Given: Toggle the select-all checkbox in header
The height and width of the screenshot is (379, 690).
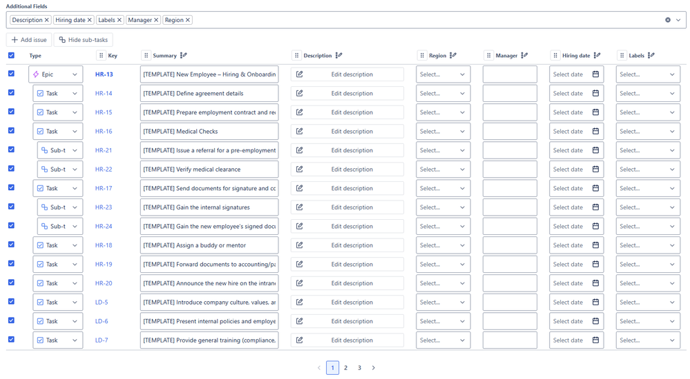Looking at the screenshot, I should click(12, 55).
